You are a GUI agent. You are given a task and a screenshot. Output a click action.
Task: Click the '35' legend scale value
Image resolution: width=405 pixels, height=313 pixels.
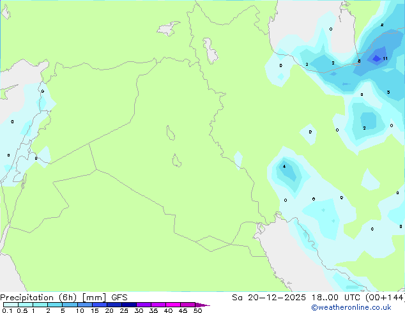tap(153, 310)
